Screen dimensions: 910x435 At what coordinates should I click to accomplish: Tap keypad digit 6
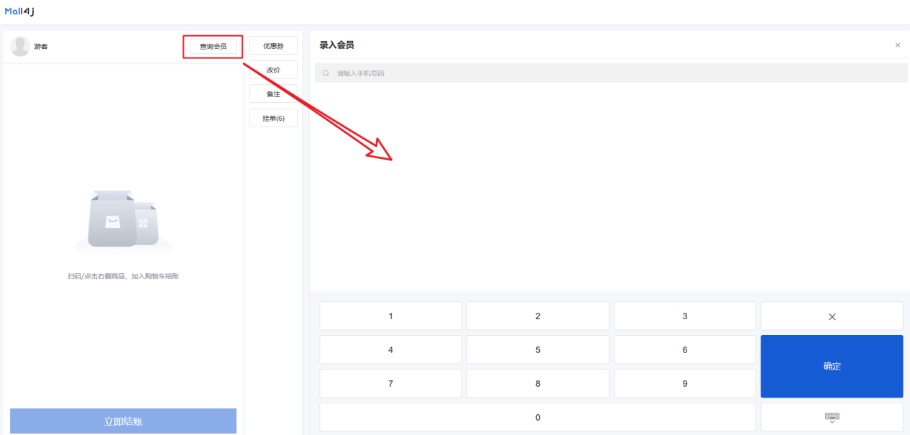(x=685, y=349)
